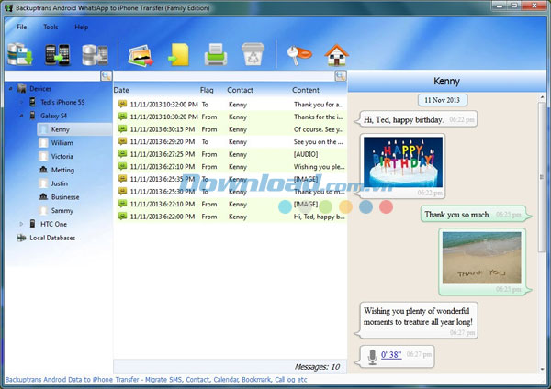Click the chat scrollbar up arrow
The width and height of the screenshot is (551, 389).
coord(542,97)
